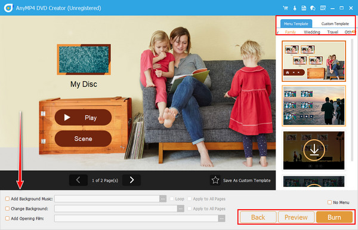The width and height of the screenshot is (358, 230).
Task: Go to previous menu page arrow
Action: coord(78,180)
